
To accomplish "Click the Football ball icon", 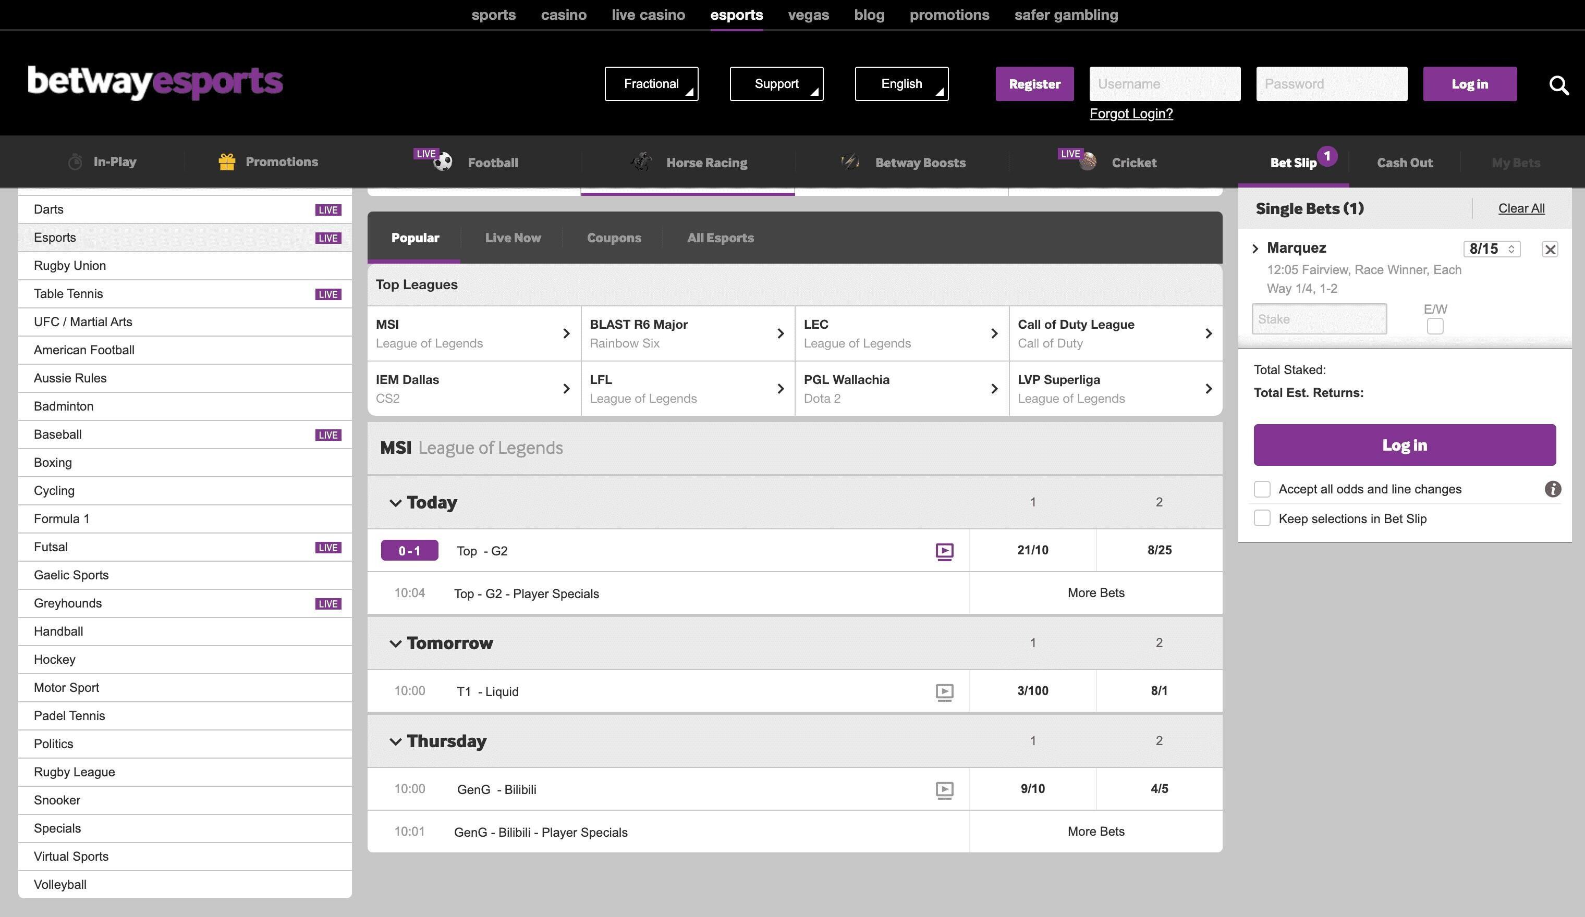I will click(x=443, y=162).
